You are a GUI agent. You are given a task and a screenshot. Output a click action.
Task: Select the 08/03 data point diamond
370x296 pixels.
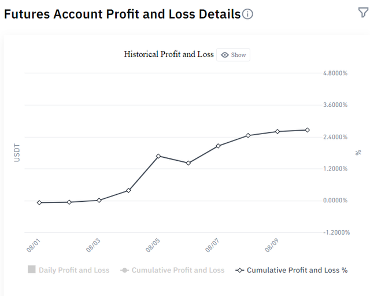[99, 200]
